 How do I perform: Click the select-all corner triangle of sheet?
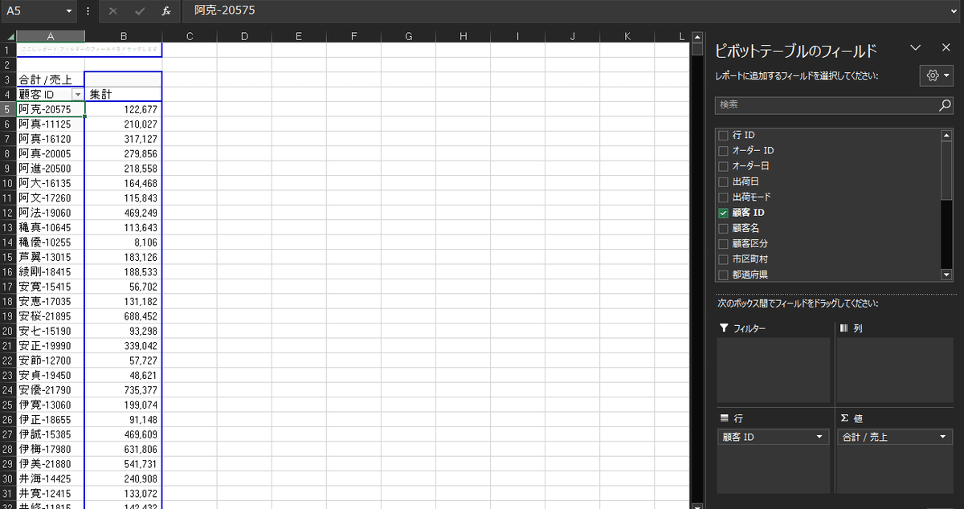tap(8, 36)
